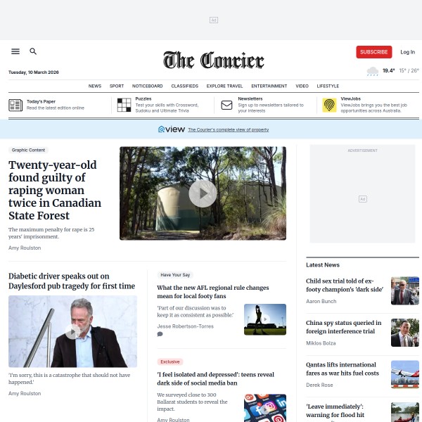Image resolution: width=422 pixels, height=422 pixels.
Task: Click the Qantas plane thumbnail
Action: (x=405, y=374)
